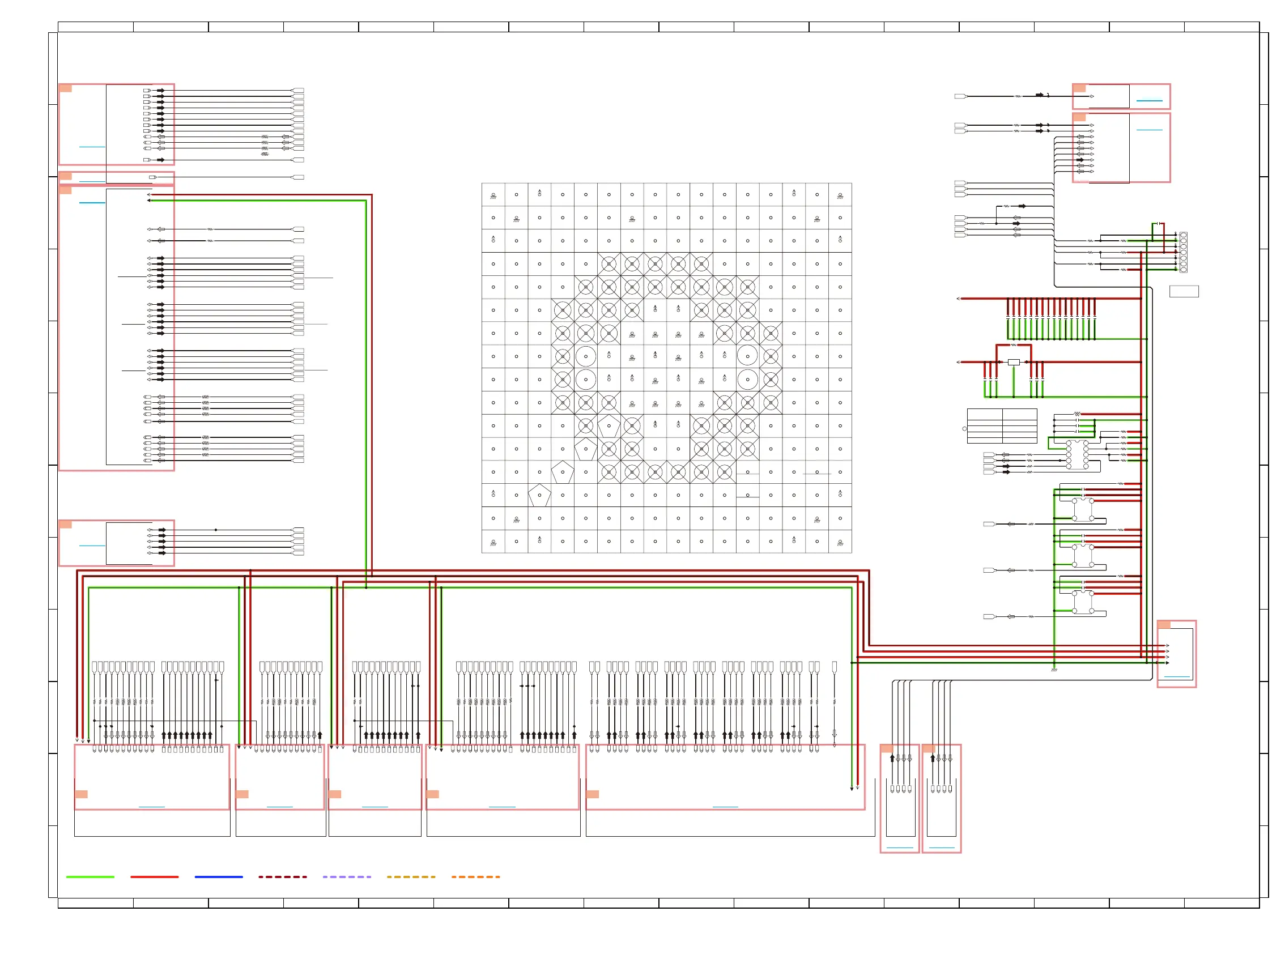Click the orange tab of the bottom-right sheet block

(x=1163, y=624)
